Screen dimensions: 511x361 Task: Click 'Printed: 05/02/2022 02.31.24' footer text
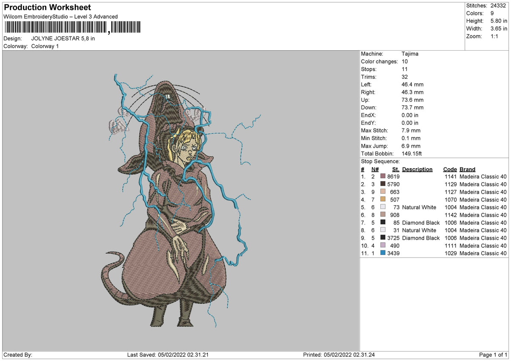339,355
